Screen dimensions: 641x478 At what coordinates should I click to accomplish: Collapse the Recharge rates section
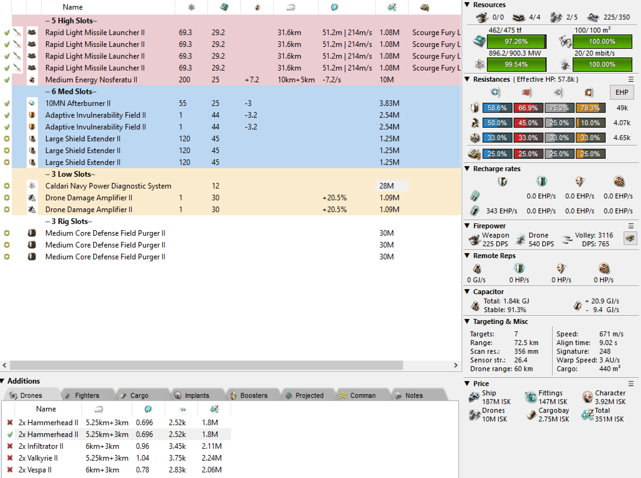coord(467,169)
